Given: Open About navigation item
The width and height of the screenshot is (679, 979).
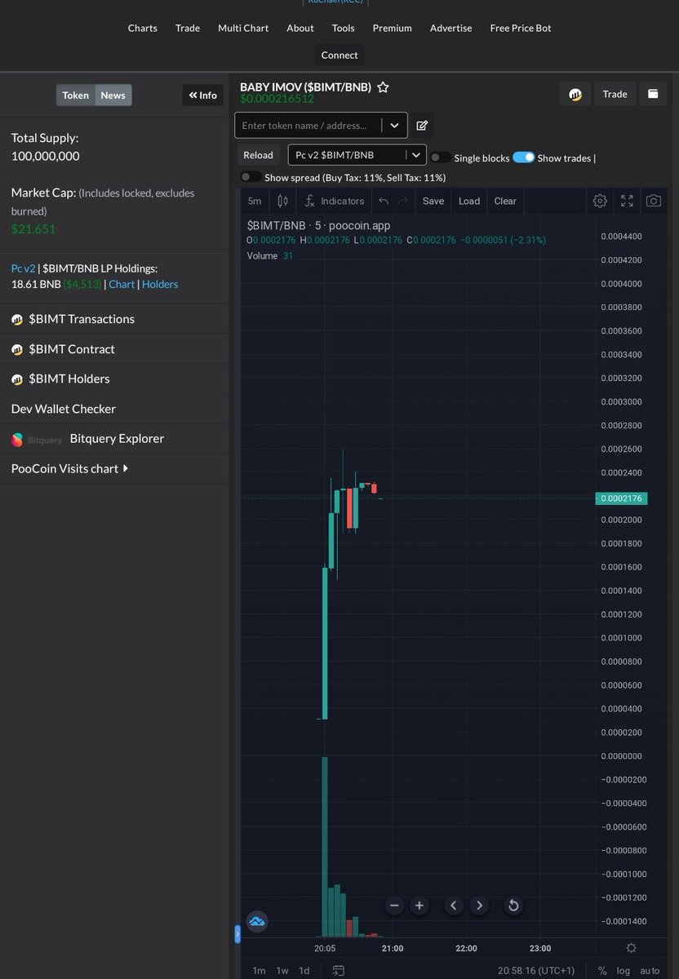Looking at the screenshot, I should (300, 28).
